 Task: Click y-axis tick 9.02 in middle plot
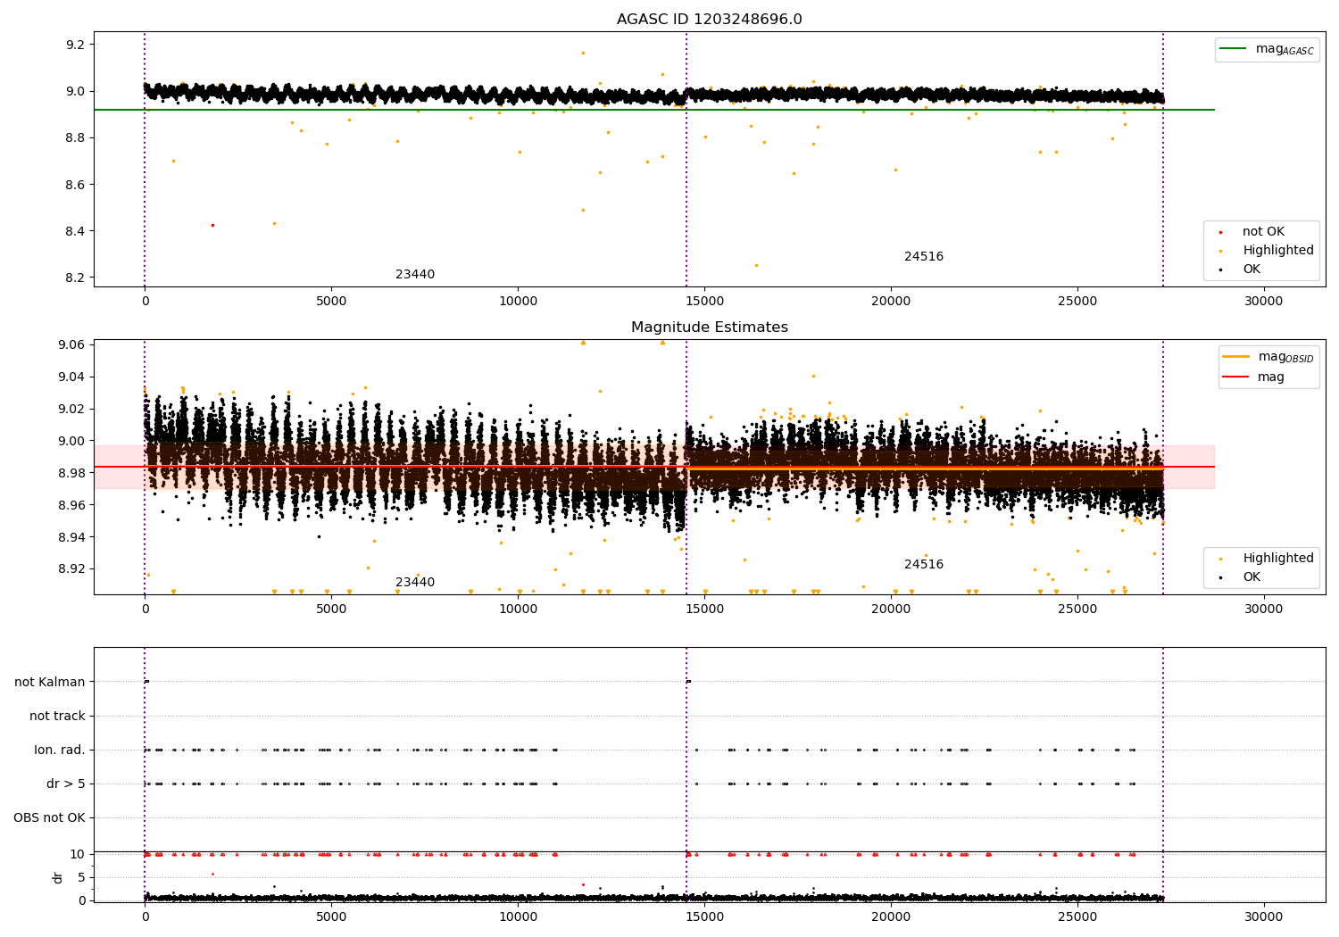tap(71, 409)
